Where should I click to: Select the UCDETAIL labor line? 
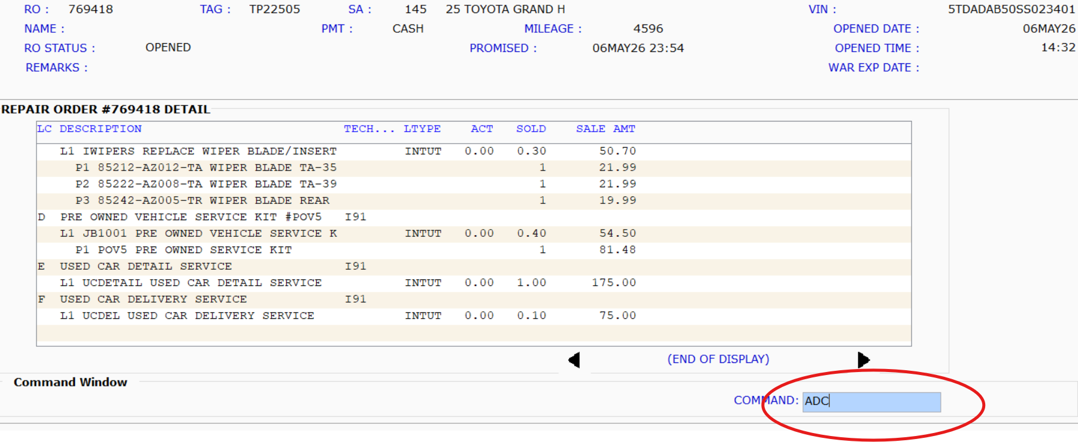click(474, 283)
